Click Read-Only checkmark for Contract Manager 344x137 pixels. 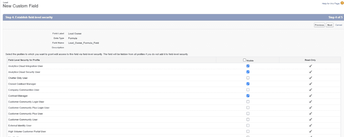[310, 96]
